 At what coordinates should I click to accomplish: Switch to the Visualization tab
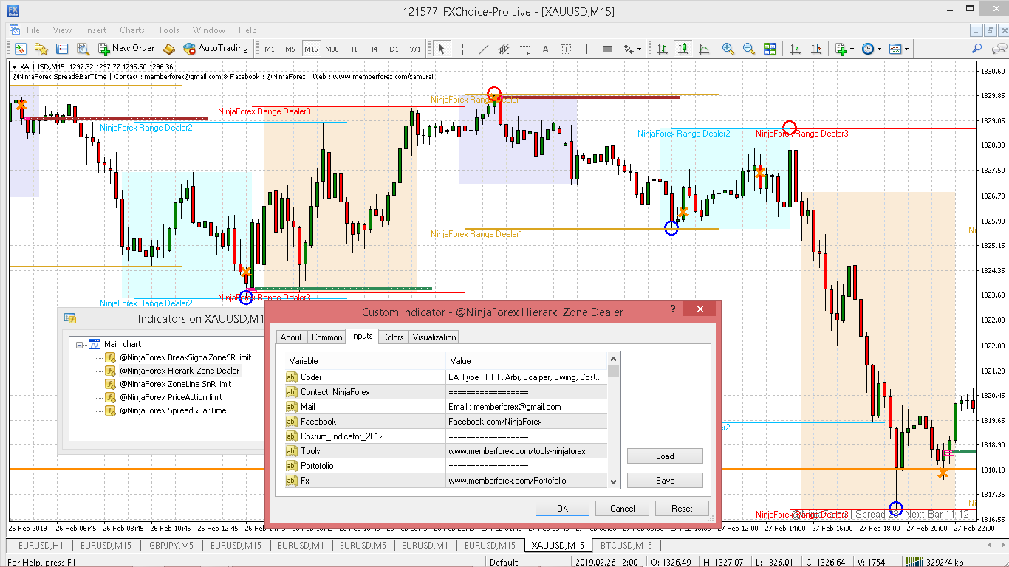(434, 337)
